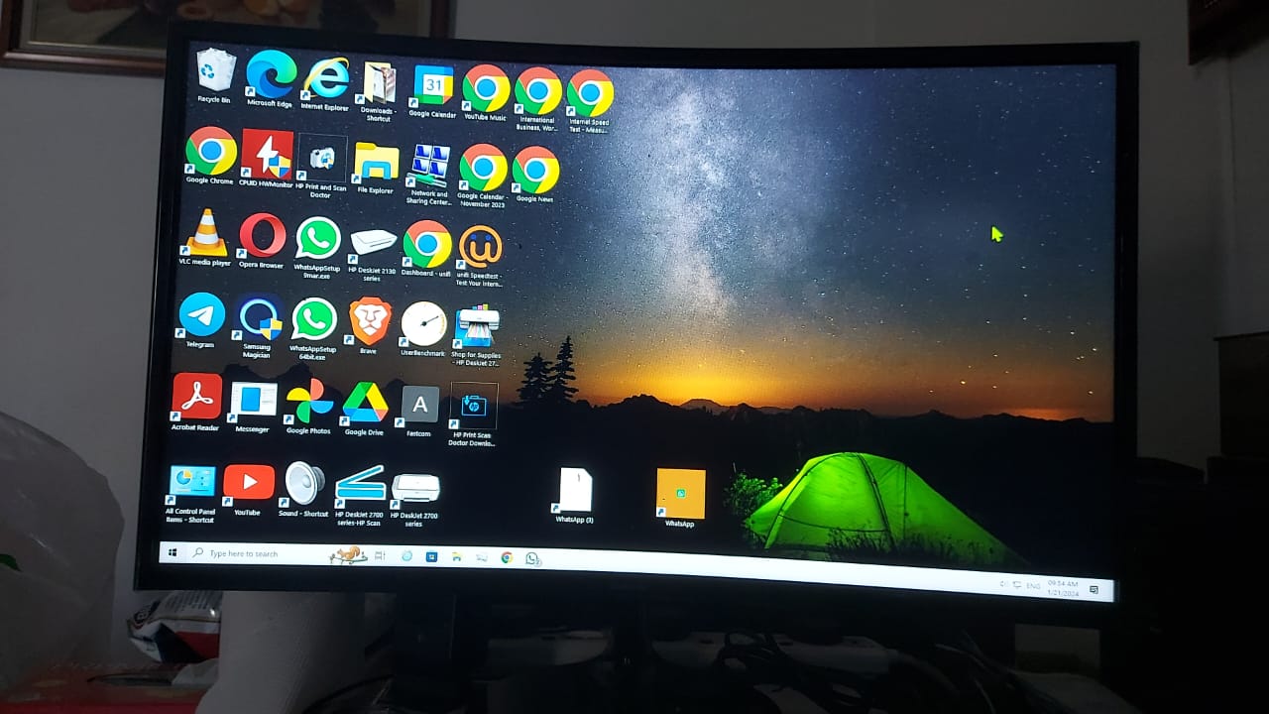This screenshot has width=1269, height=714.
Task: Select the CPUID HWMonitor shortcut
Action: click(x=267, y=159)
